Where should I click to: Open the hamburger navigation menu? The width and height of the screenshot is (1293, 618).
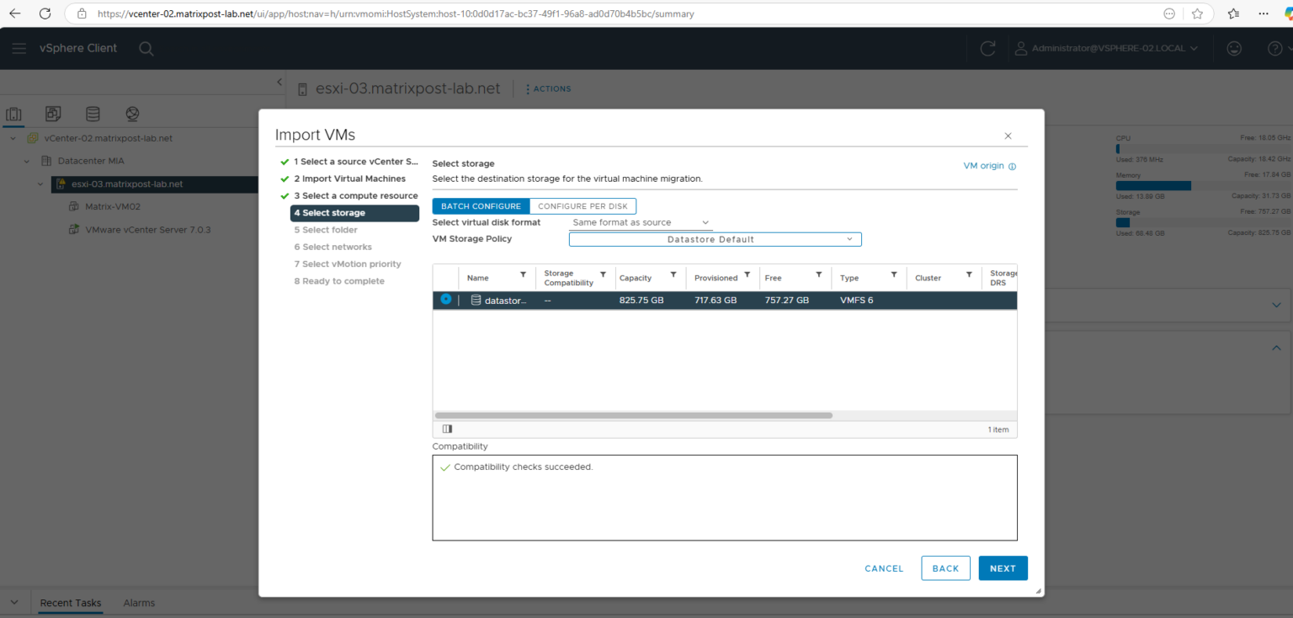tap(19, 48)
